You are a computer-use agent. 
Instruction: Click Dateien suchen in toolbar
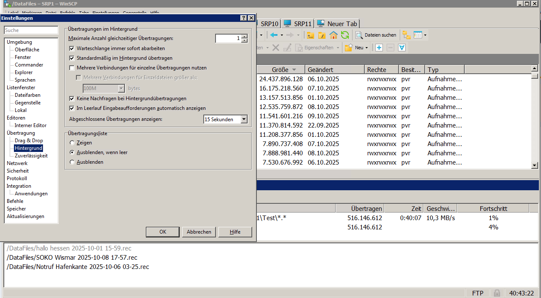376,35
